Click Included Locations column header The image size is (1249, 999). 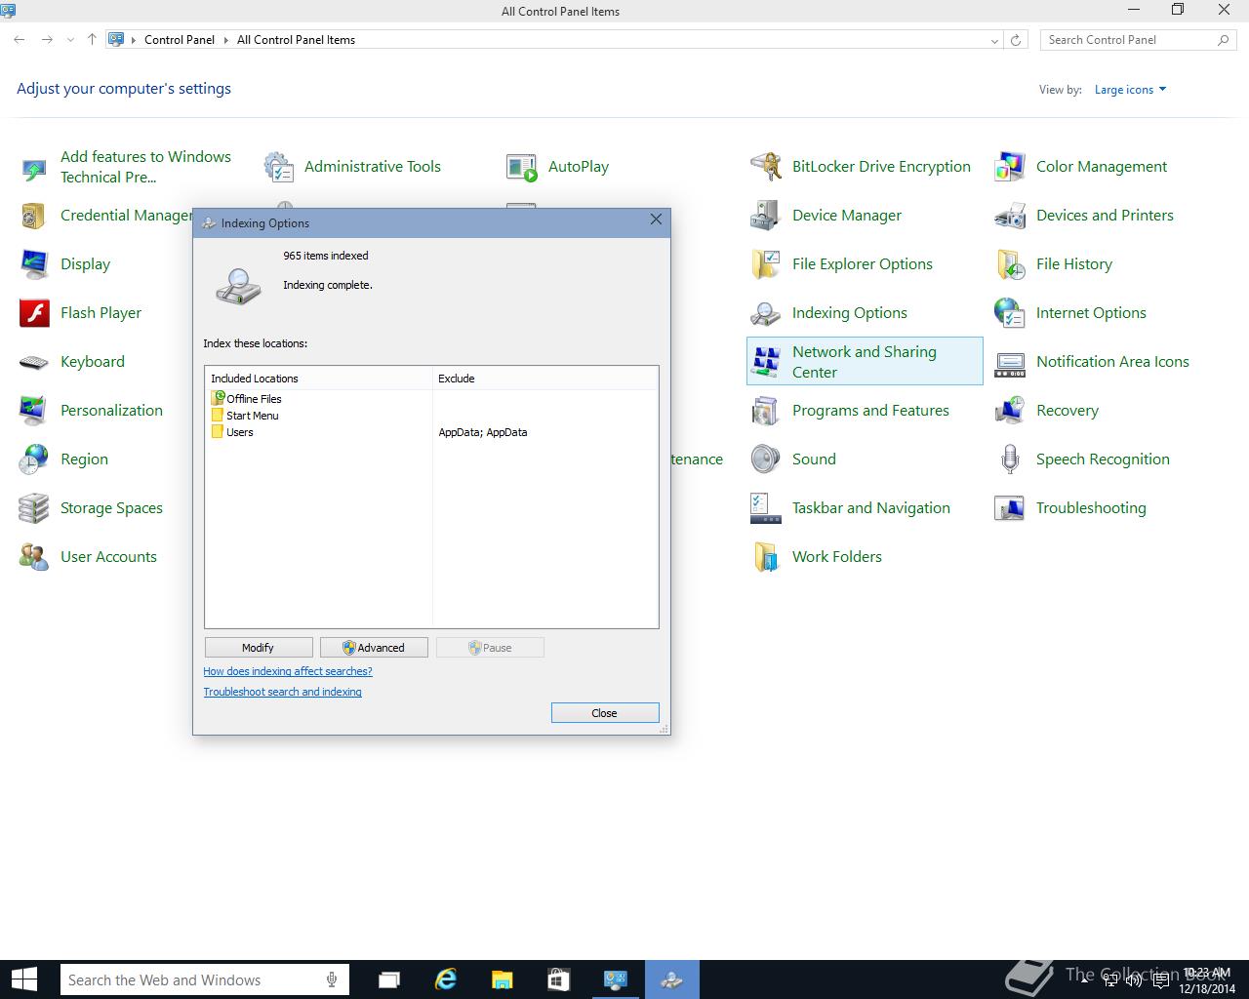tap(319, 379)
